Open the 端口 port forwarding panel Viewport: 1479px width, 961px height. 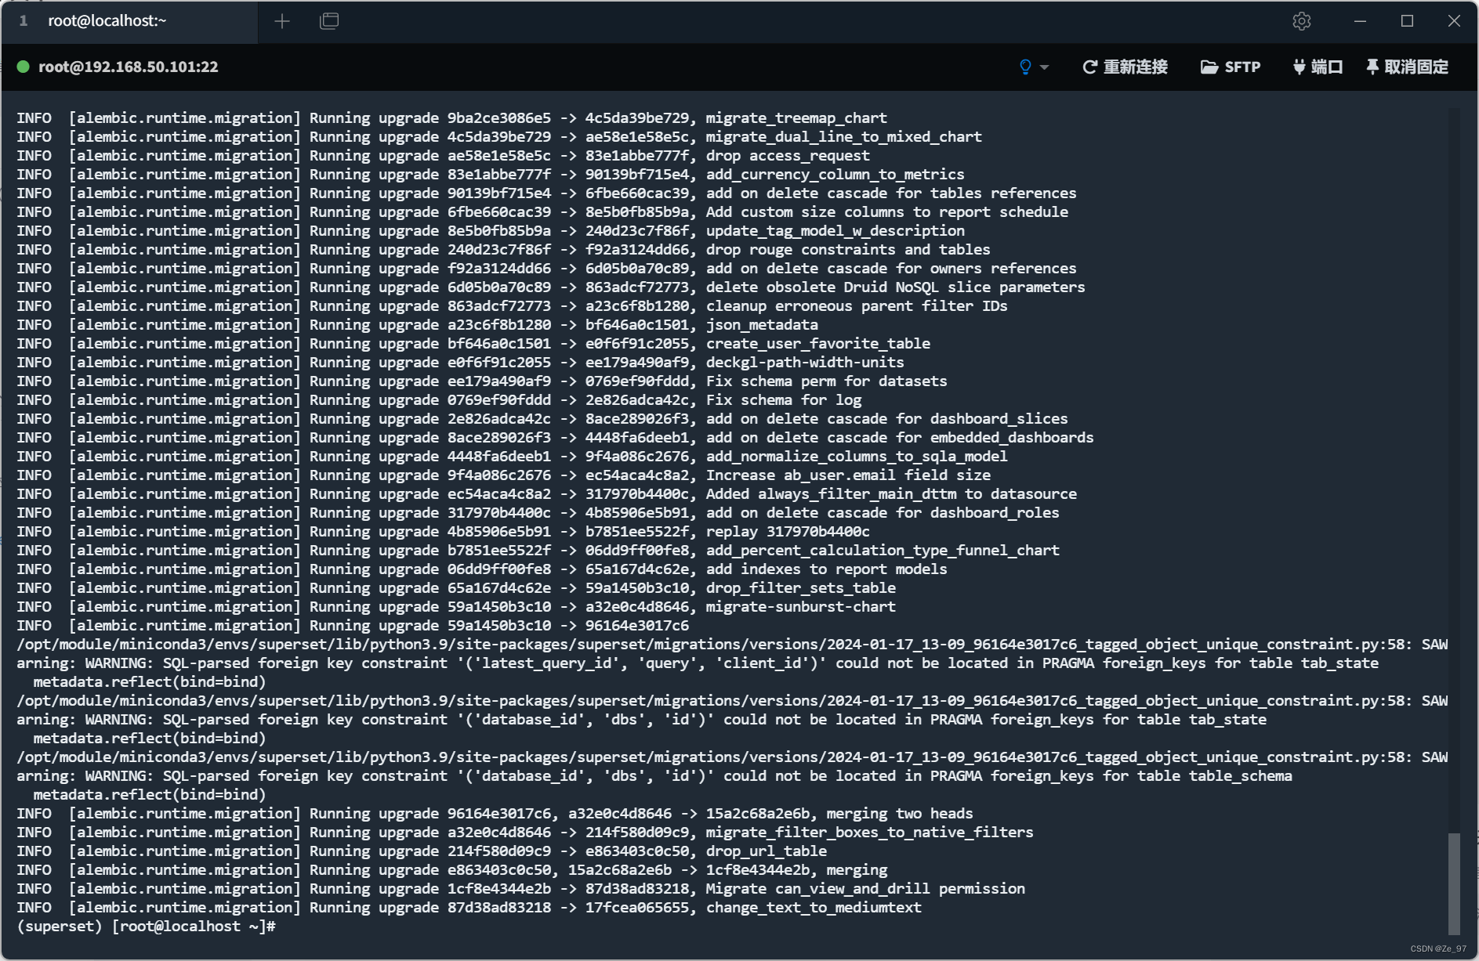point(1326,67)
